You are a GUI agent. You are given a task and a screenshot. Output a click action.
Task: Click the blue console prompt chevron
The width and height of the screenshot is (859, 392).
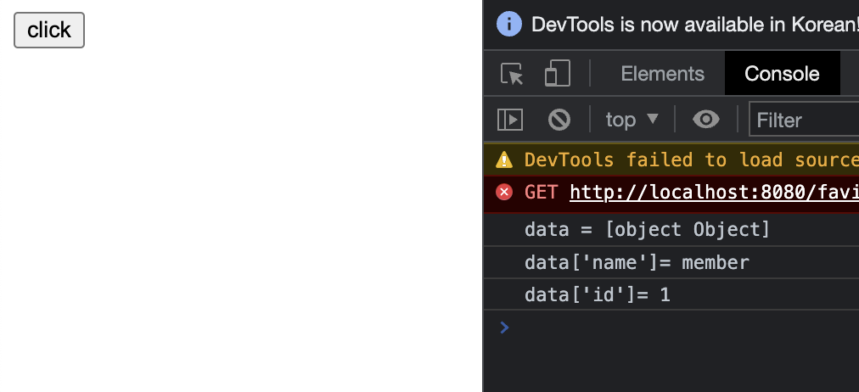[x=505, y=327]
